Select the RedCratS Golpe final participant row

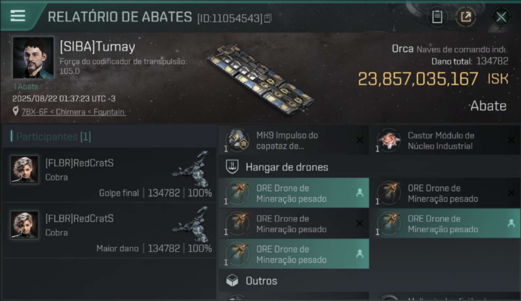pos(109,175)
